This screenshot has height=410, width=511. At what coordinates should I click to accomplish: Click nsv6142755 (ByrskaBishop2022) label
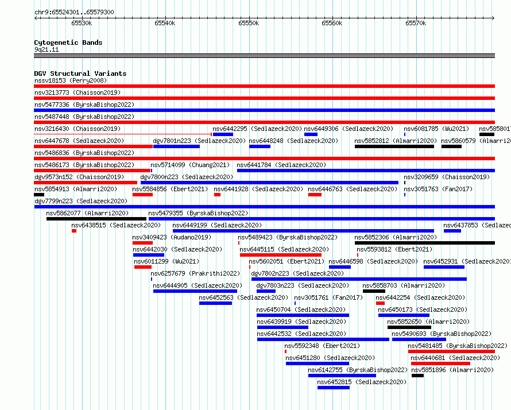click(x=358, y=370)
